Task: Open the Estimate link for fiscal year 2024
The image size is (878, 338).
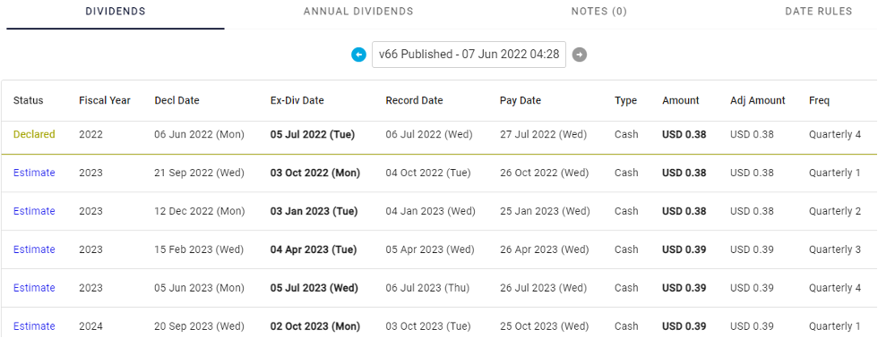Action: [x=34, y=326]
